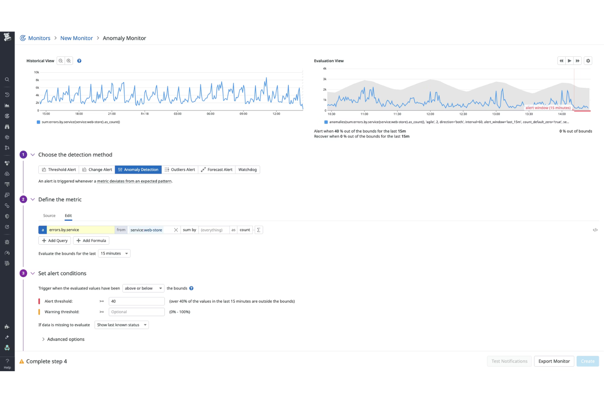Expand the Advanced options section
The image size is (604, 403).
pos(63,339)
